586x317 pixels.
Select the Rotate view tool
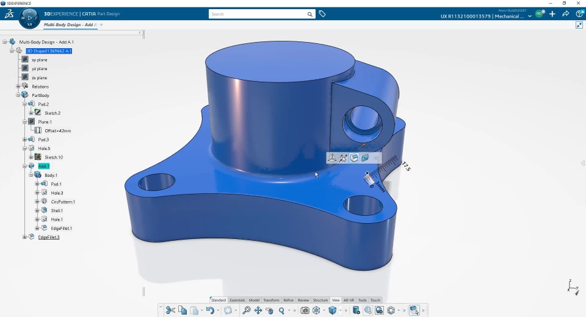[x=269, y=310]
